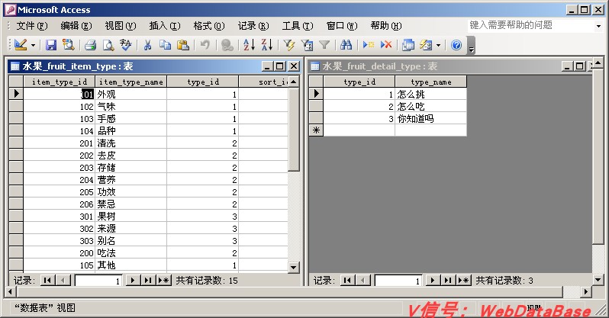Click the Copy toolbar icon
The width and height of the screenshot is (609, 318).
tap(165, 45)
